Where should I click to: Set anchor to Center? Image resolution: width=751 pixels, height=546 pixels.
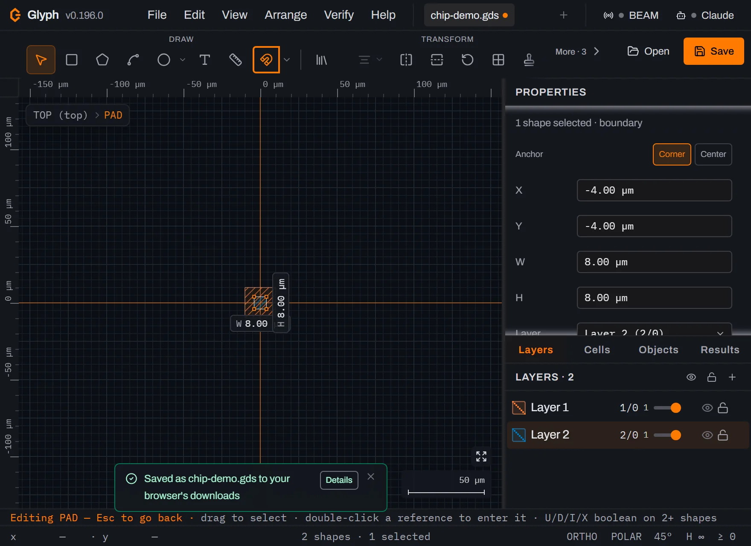(x=713, y=154)
